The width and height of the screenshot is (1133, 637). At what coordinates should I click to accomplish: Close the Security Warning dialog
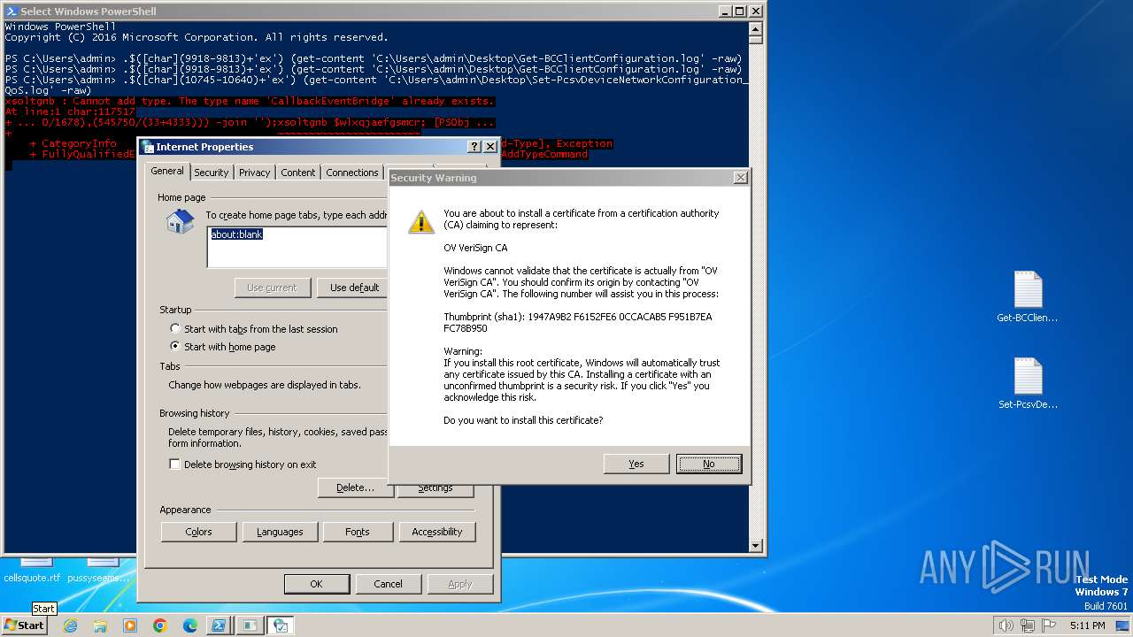(x=740, y=178)
